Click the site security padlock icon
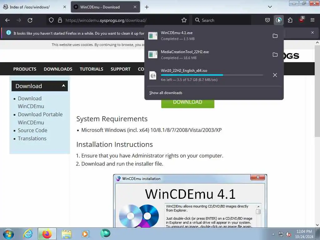The width and height of the screenshot is (320, 240). [x=60, y=20]
